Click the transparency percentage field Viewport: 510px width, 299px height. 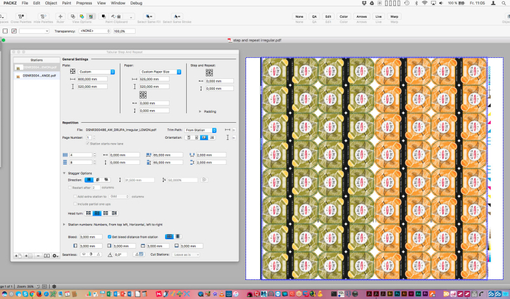click(x=124, y=31)
